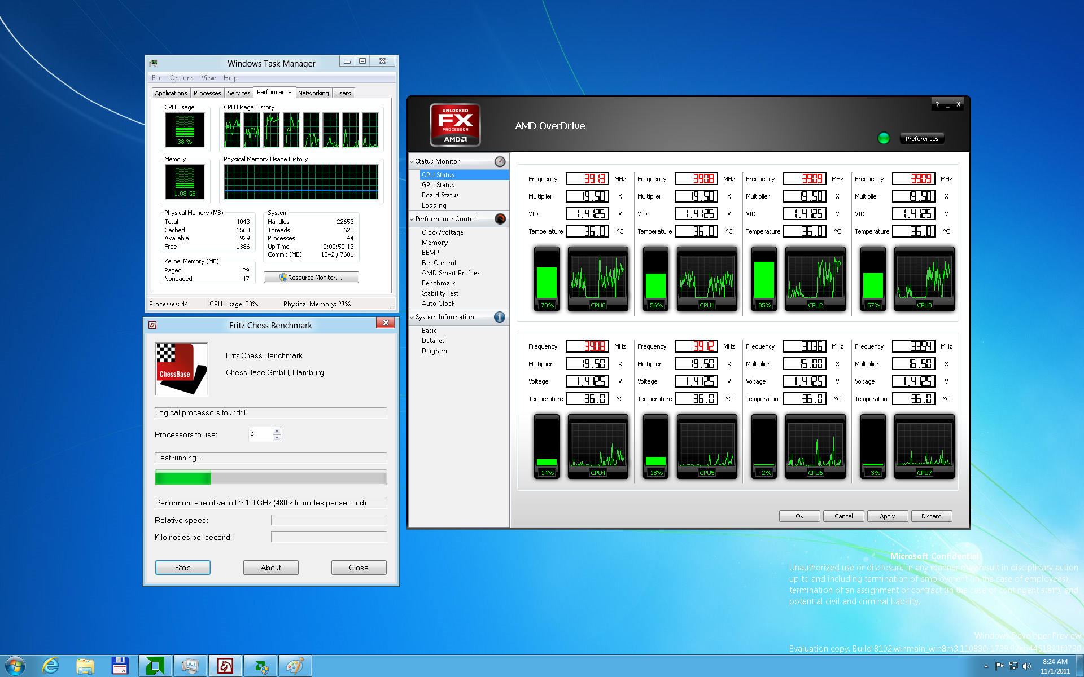
Task: Click the green status indicator light in OverDrive
Action: point(884,138)
